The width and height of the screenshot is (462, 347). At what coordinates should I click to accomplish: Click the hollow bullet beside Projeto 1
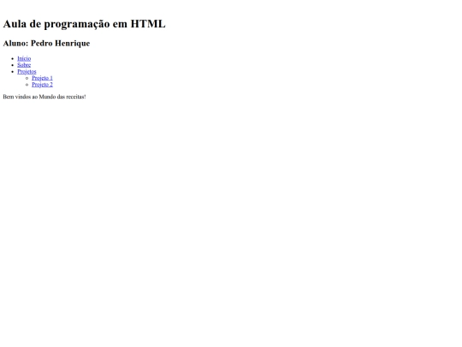27,78
